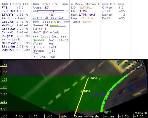Click the green Right label at curve base

pos(107,112)
